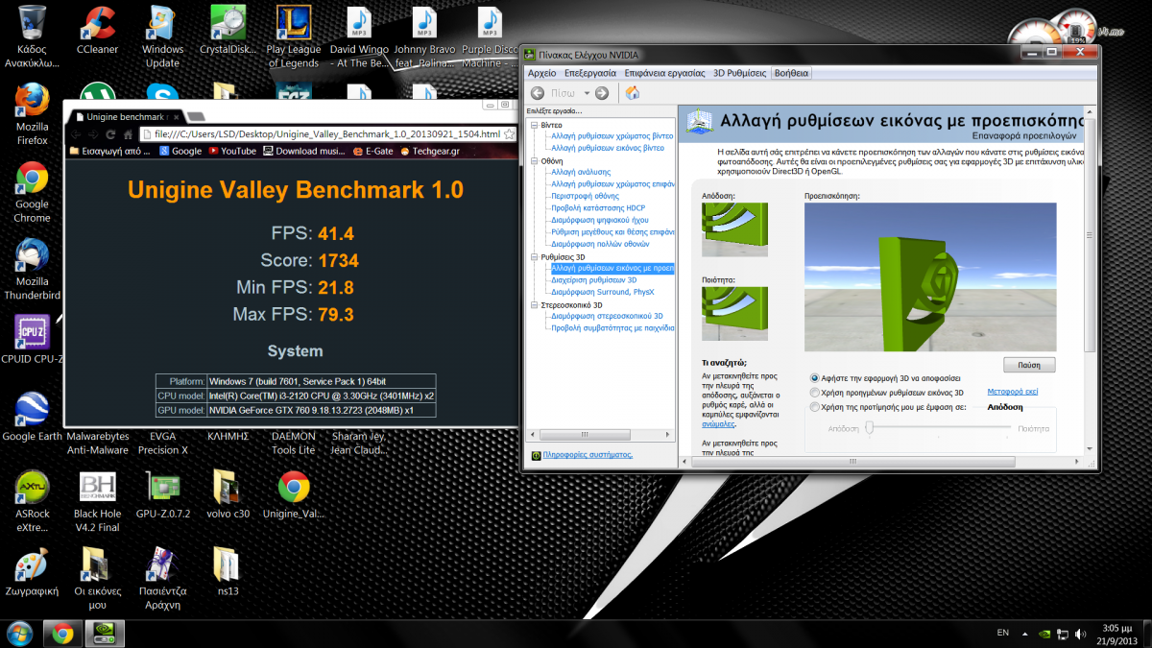
Task: Select 'Χρήση της προτίμησής μου με έμφαση σε' option
Action: point(815,407)
